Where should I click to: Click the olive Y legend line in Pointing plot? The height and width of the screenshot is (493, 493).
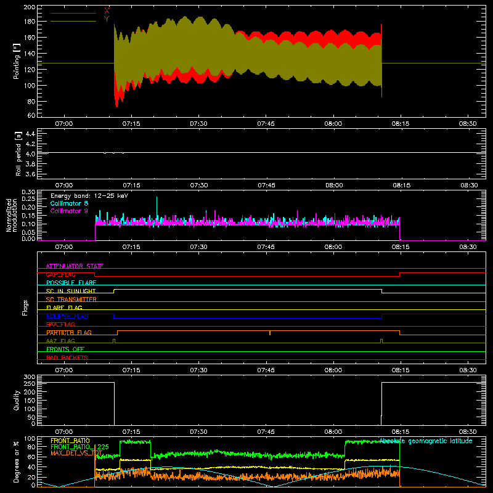point(73,22)
